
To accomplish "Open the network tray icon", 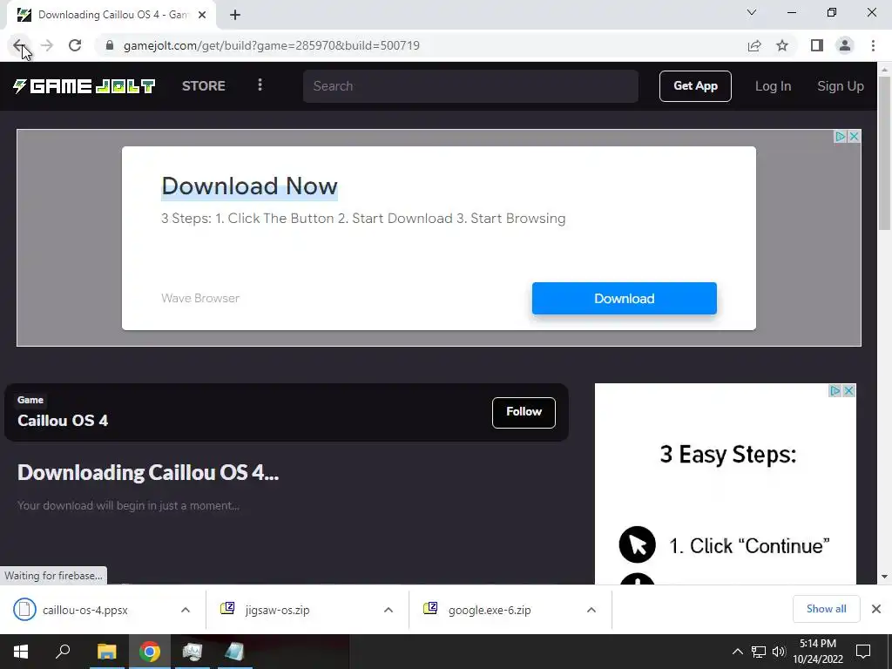I will [759, 652].
